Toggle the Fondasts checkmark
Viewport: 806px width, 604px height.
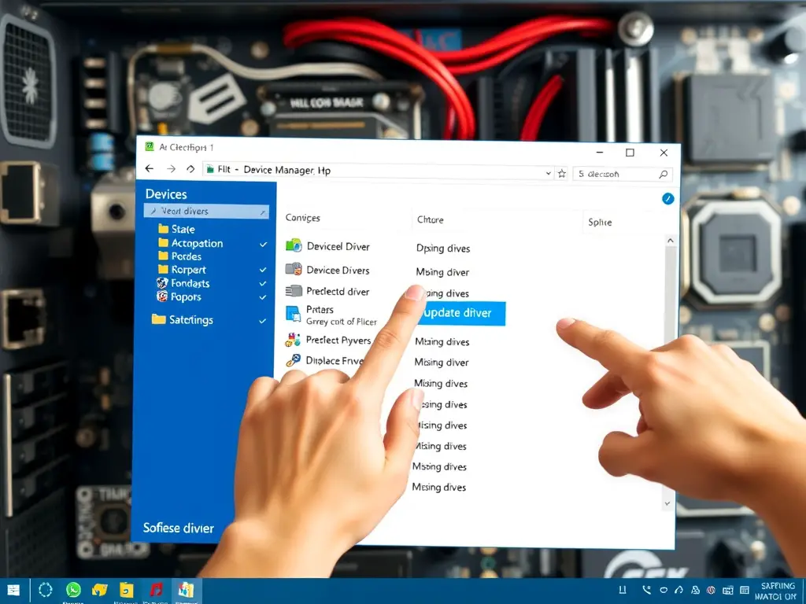coord(263,283)
